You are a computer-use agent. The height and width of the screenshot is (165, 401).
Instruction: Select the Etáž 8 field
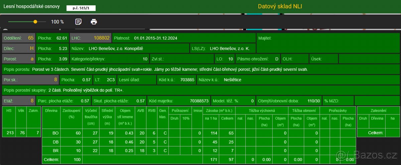(19, 101)
